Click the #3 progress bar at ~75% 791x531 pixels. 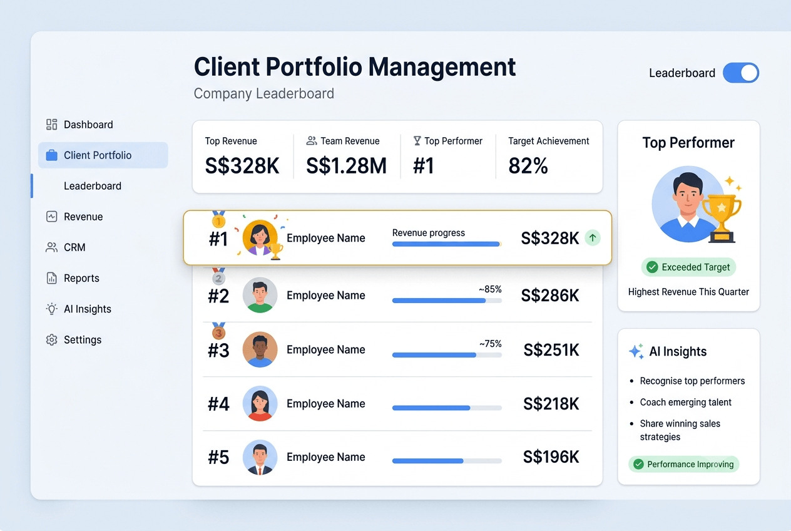pos(447,355)
